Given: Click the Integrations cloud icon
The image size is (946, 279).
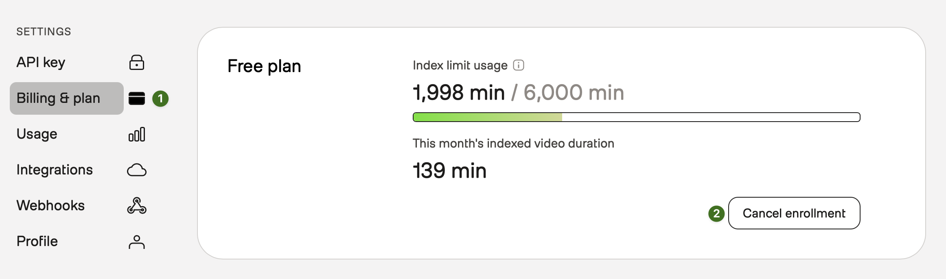Looking at the screenshot, I should pyautogui.click(x=137, y=170).
